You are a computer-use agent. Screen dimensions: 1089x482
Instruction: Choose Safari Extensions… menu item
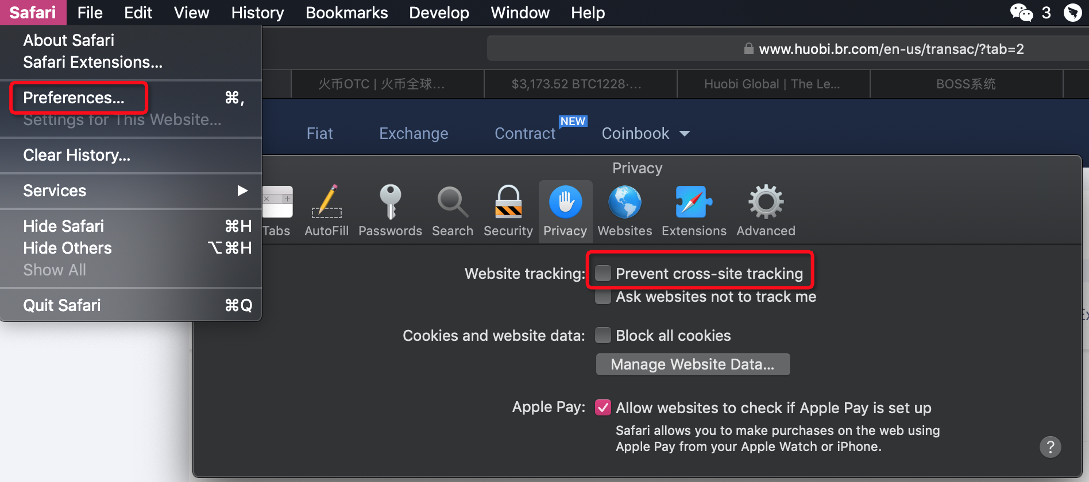click(x=131, y=62)
